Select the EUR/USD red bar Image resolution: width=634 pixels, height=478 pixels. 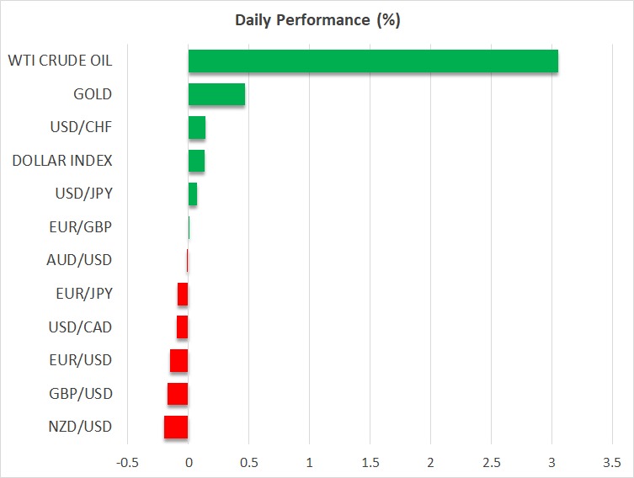click(179, 360)
